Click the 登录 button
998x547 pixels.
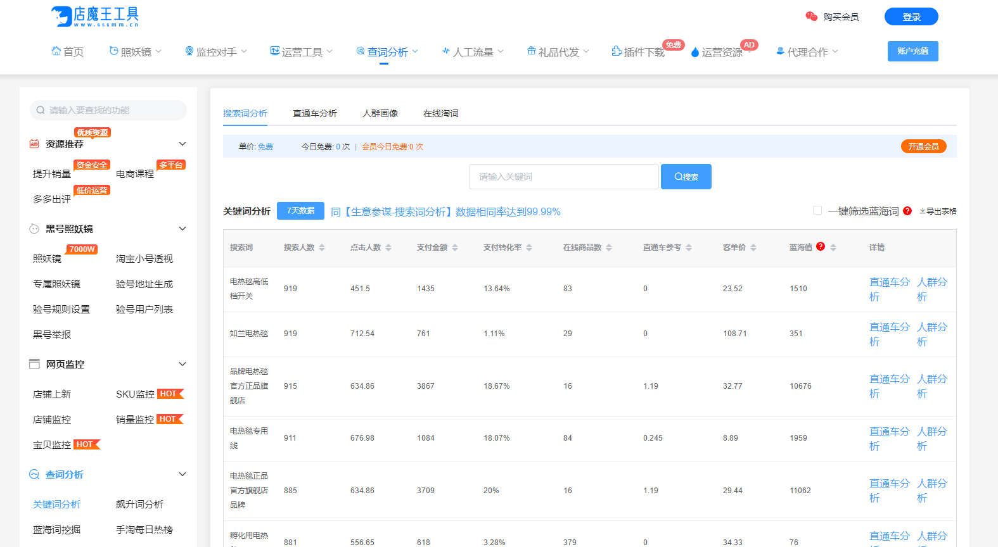911,17
